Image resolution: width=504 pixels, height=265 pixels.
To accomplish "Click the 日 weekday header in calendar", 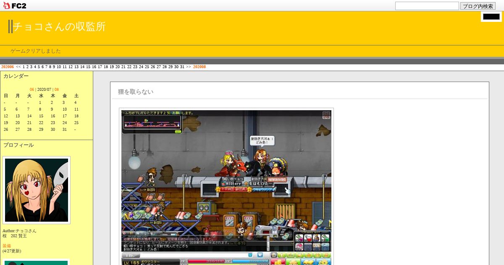I will click(6, 96).
